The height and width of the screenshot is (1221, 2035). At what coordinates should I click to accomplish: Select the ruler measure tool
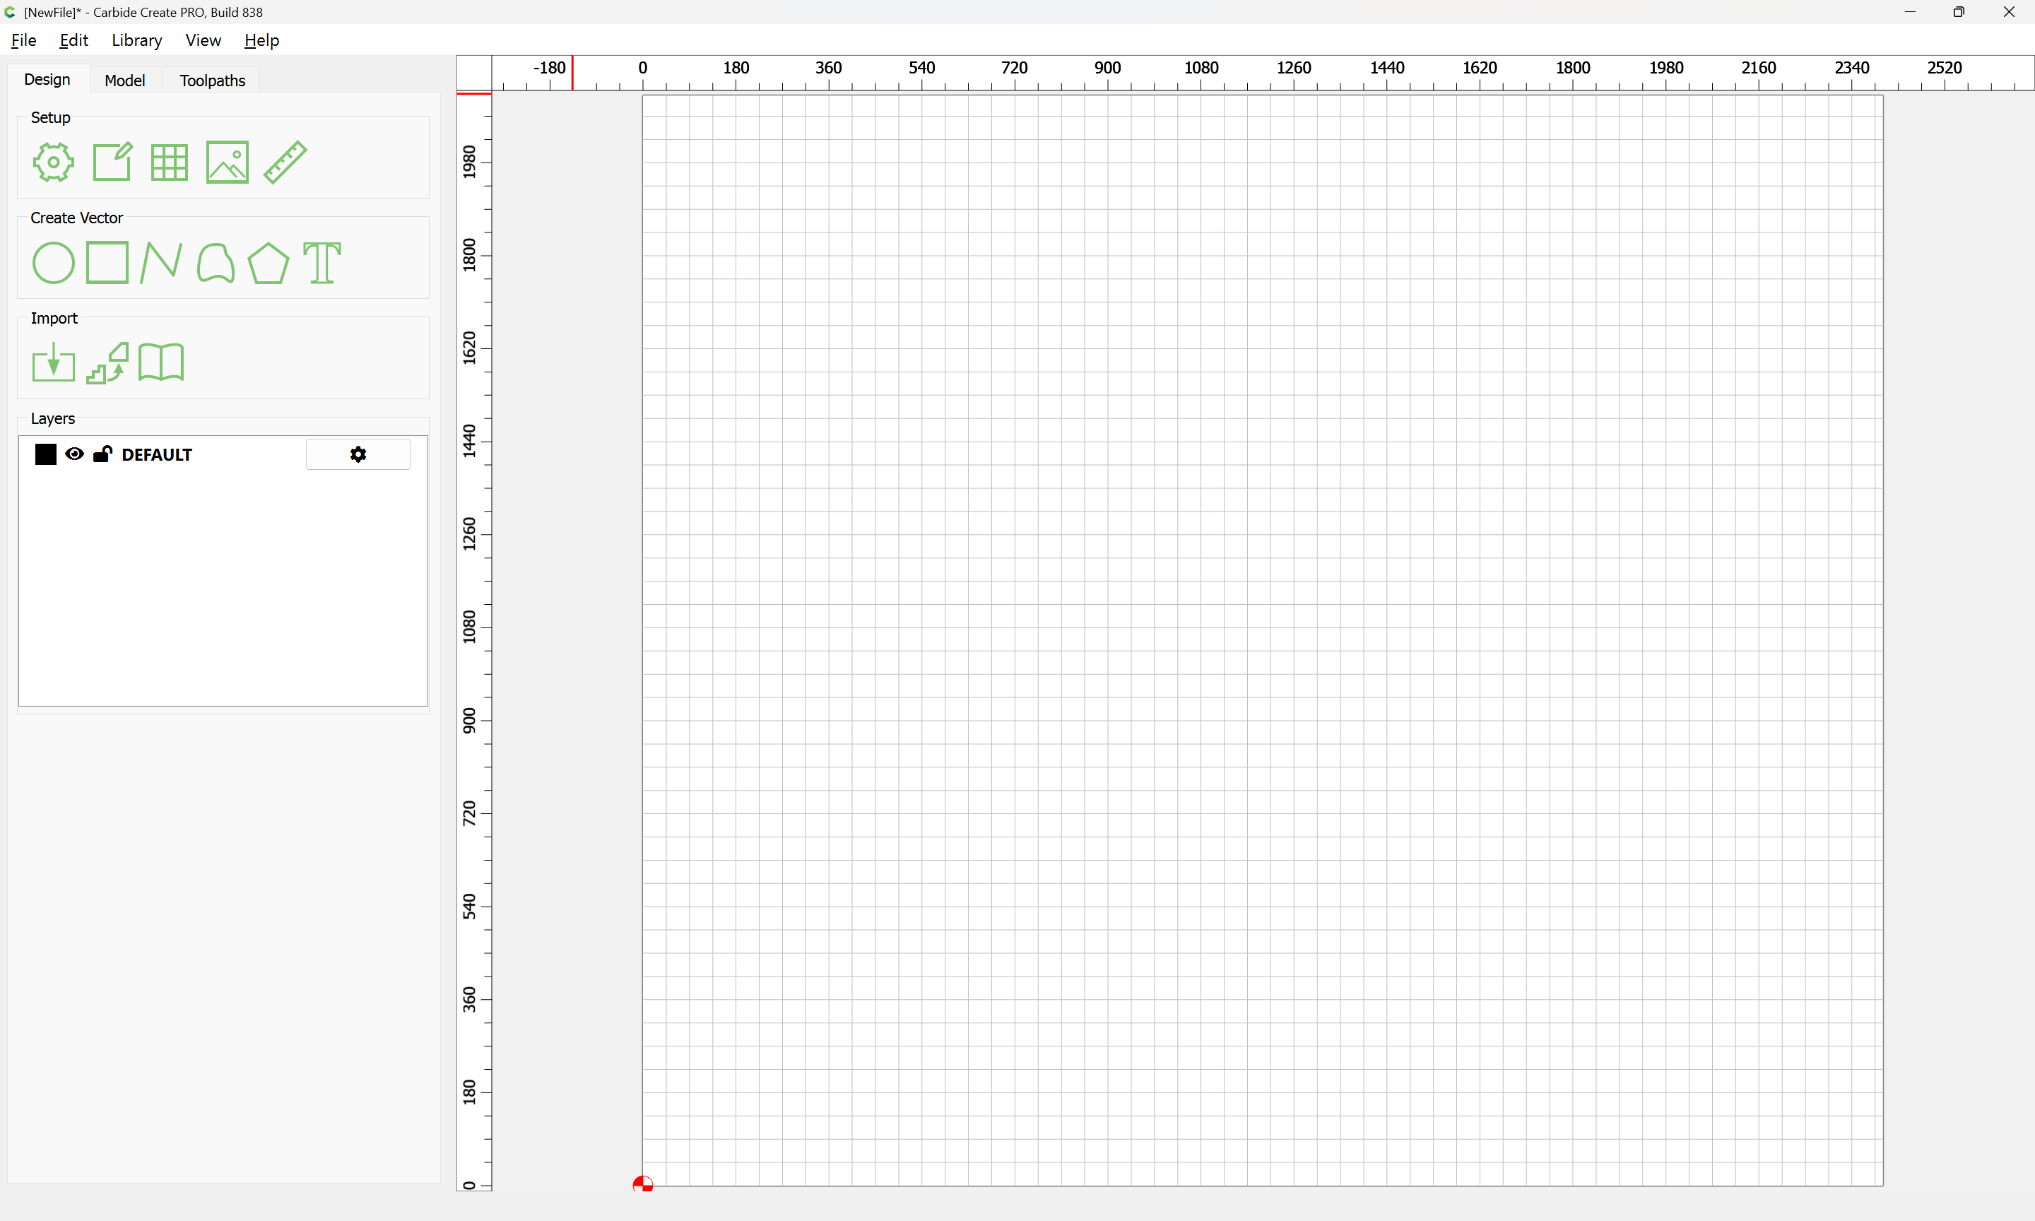pyautogui.click(x=285, y=162)
